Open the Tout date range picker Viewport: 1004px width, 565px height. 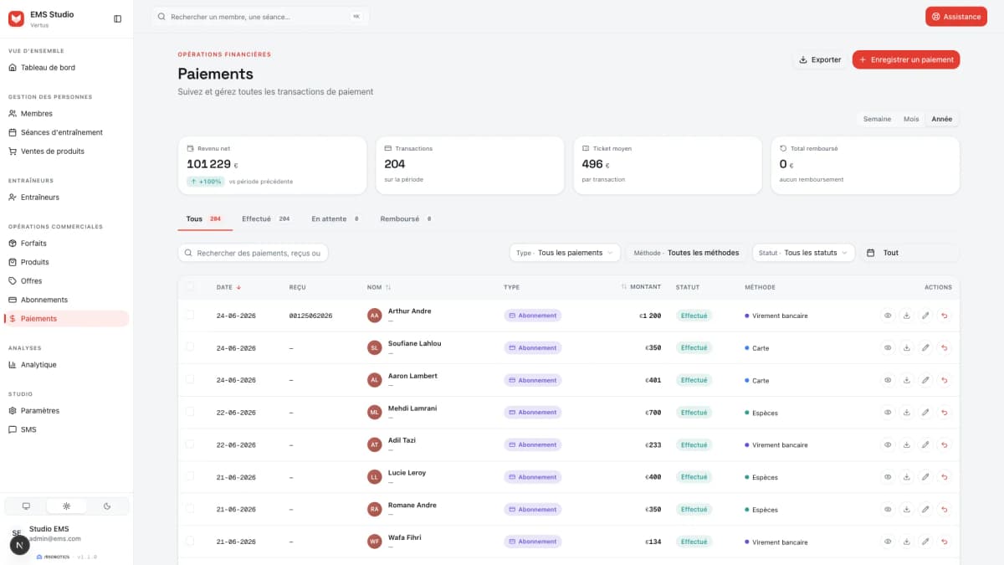[909, 253]
